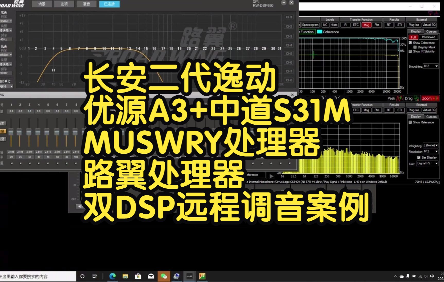Open File Explorer from the taskbar
Image resolution: width=444 pixels, height=282 pixels.
click(x=125, y=276)
